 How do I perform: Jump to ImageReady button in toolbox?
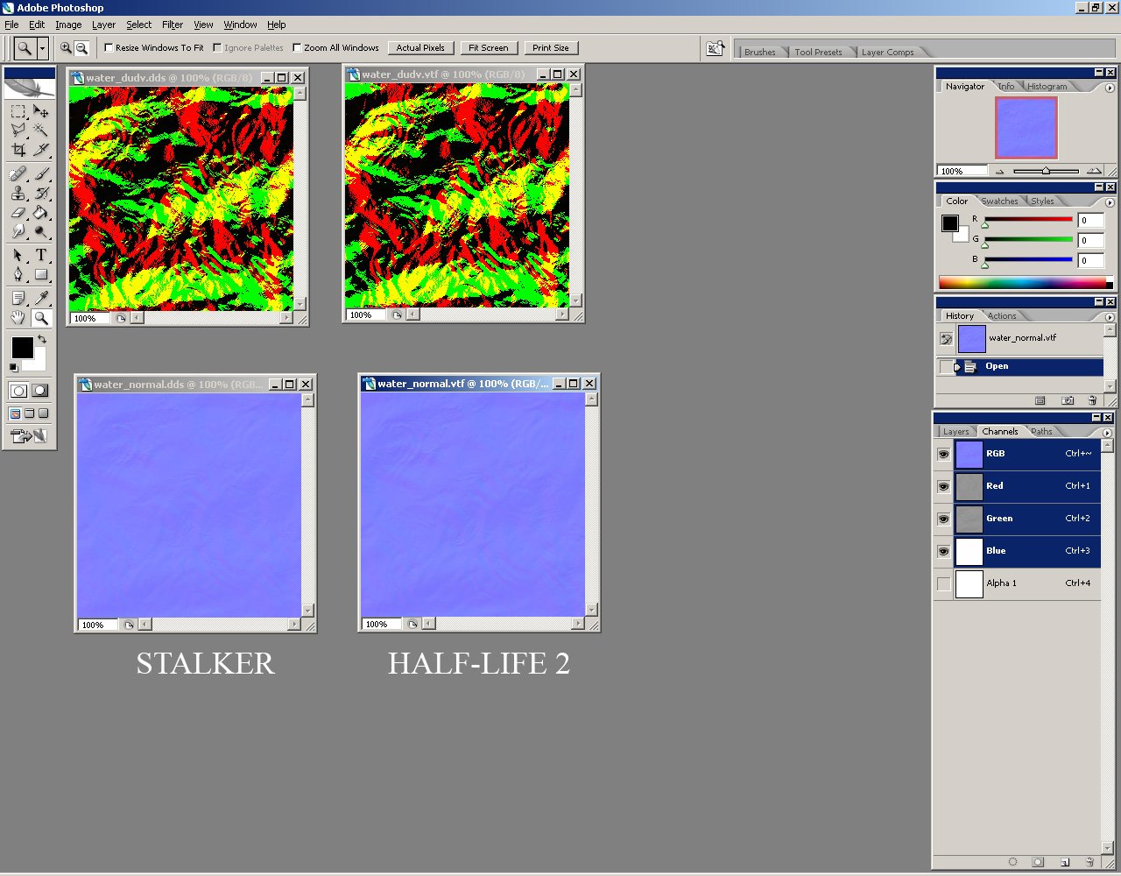[29, 436]
